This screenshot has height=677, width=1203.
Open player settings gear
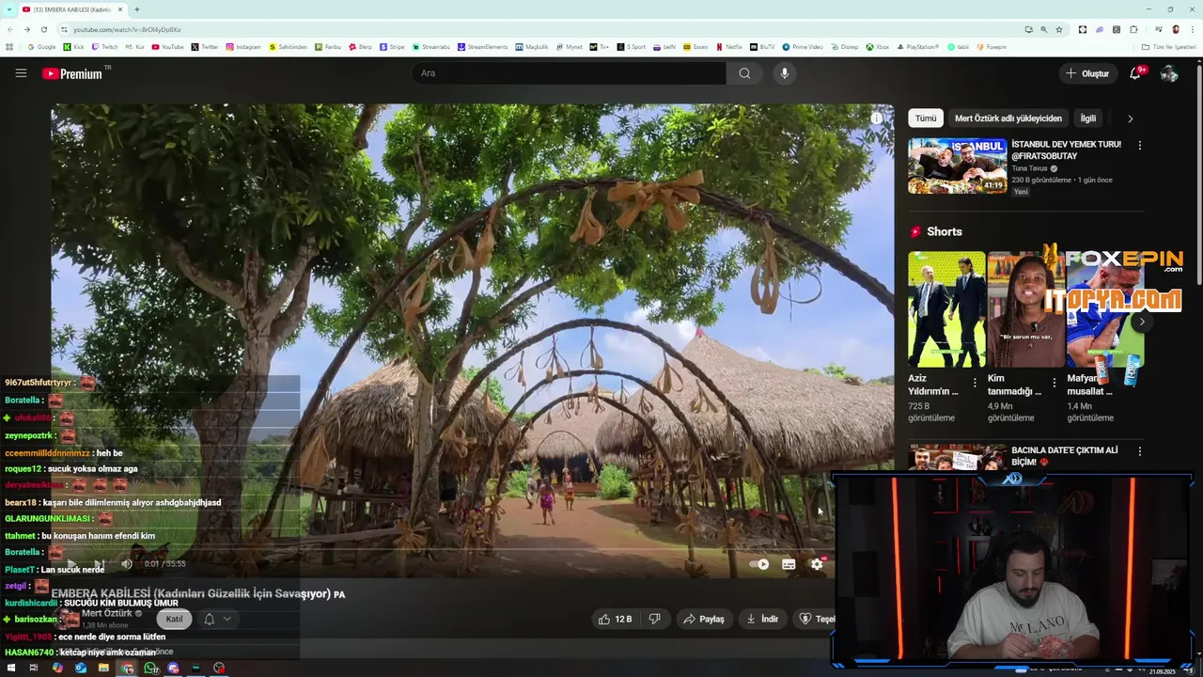(817, 564)
